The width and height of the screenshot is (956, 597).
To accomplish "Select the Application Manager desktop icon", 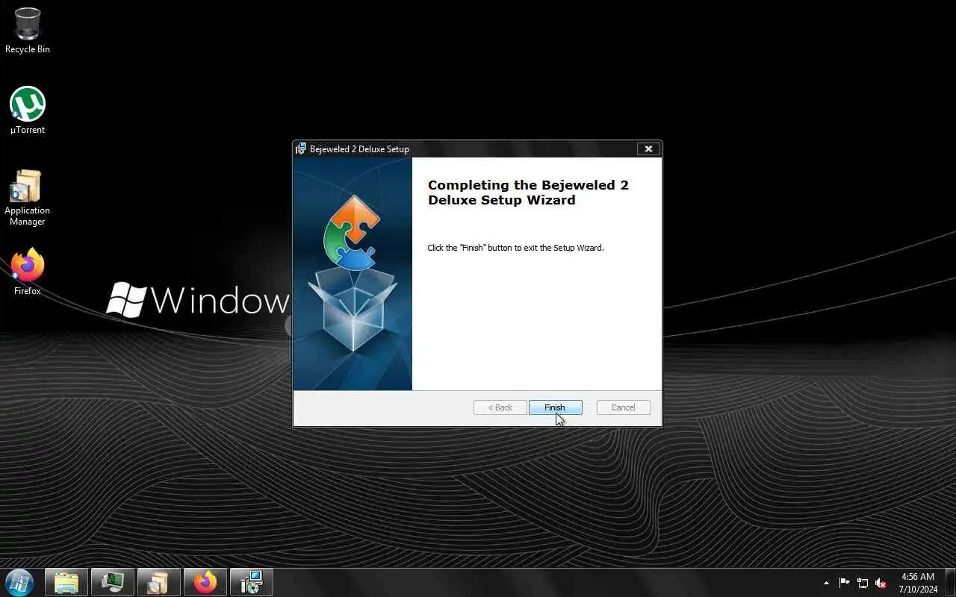I will pos(28,198).
